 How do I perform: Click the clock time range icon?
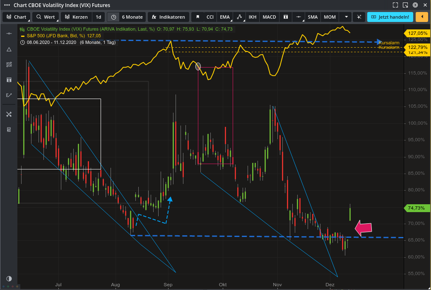coord(113,17)
